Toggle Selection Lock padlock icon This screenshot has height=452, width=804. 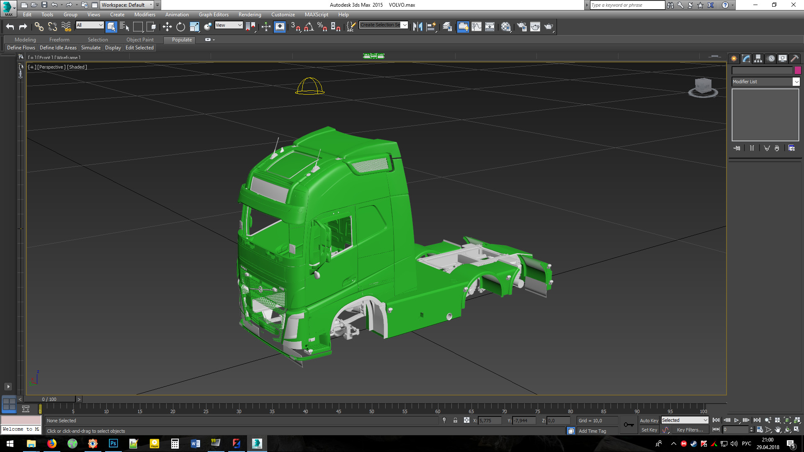455,421
